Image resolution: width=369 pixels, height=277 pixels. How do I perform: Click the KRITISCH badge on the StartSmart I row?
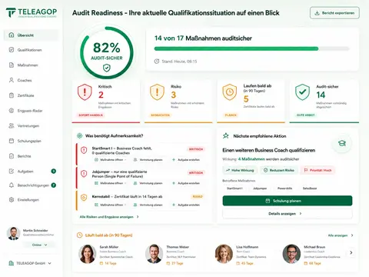pyautogui.click(x=196, y=149)
